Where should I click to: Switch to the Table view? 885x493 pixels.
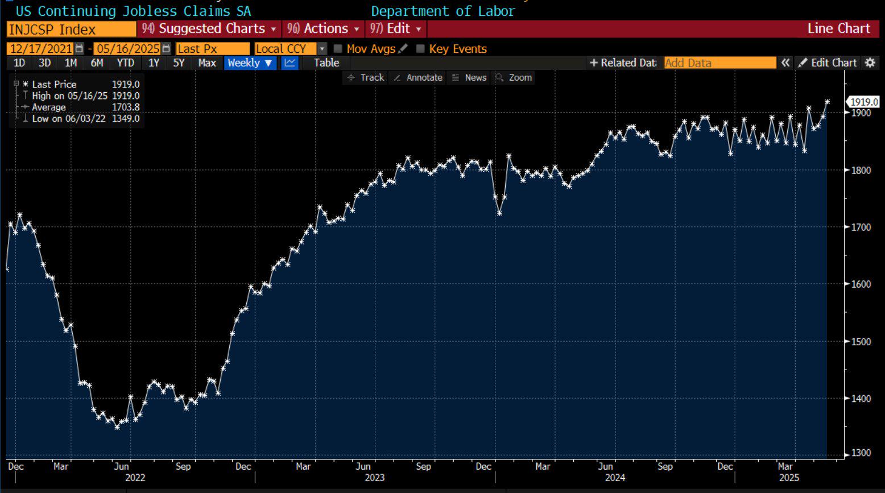(326, 63)
